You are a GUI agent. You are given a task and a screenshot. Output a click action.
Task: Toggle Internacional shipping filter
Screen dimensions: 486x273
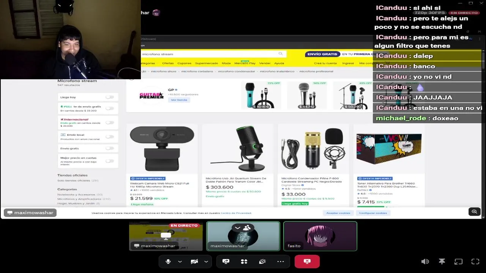[110, 122]
